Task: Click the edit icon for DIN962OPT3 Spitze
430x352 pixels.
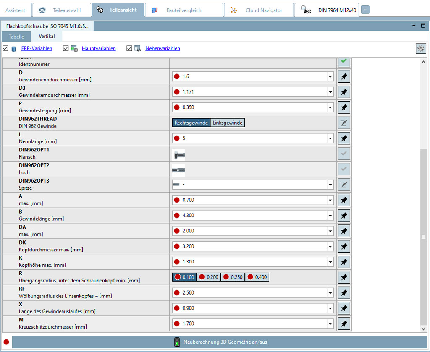Action: (x=343, y=185)
